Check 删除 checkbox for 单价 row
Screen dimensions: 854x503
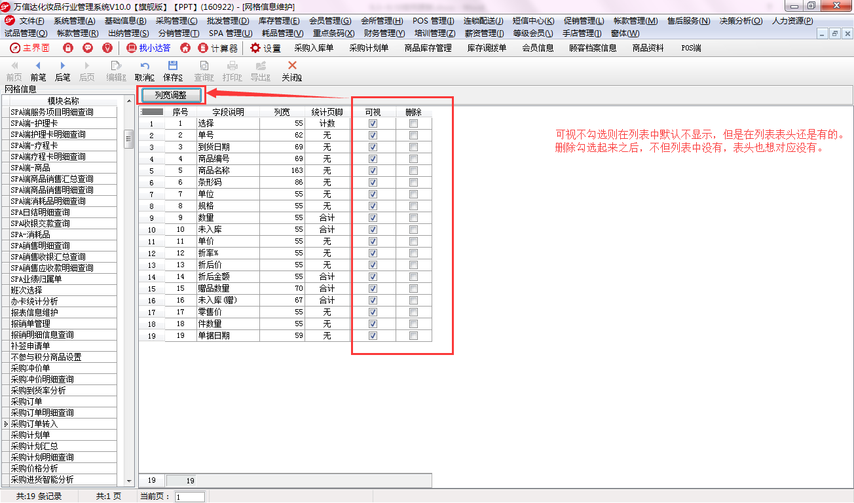tap(413, 241)
